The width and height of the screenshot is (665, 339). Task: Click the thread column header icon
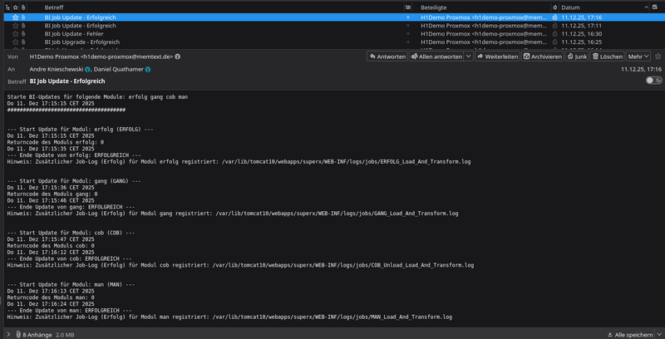click(x=7, y=7)
